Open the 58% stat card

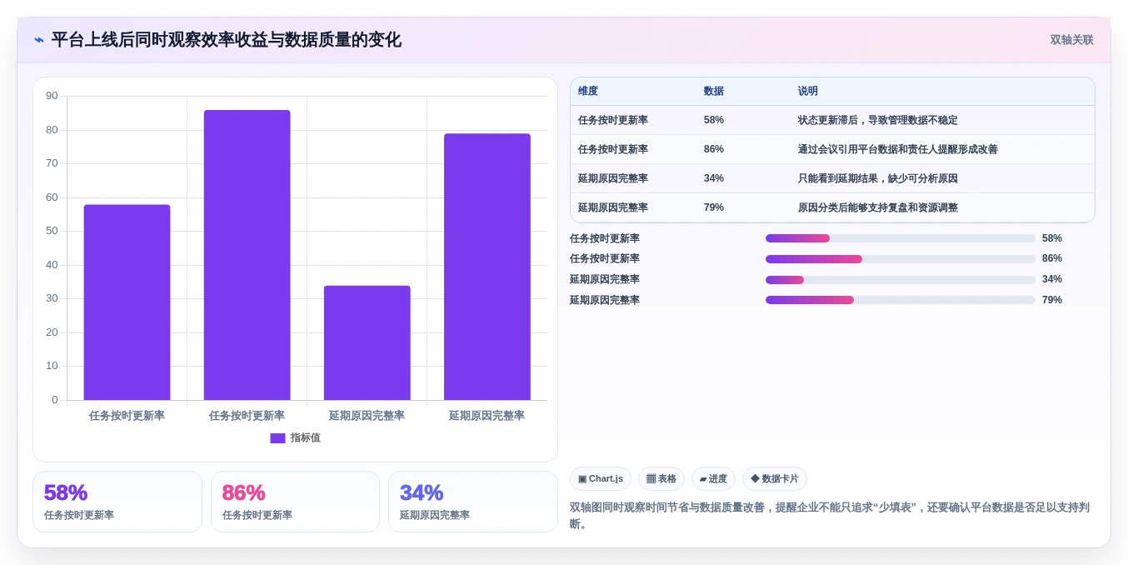pos(117,502)
